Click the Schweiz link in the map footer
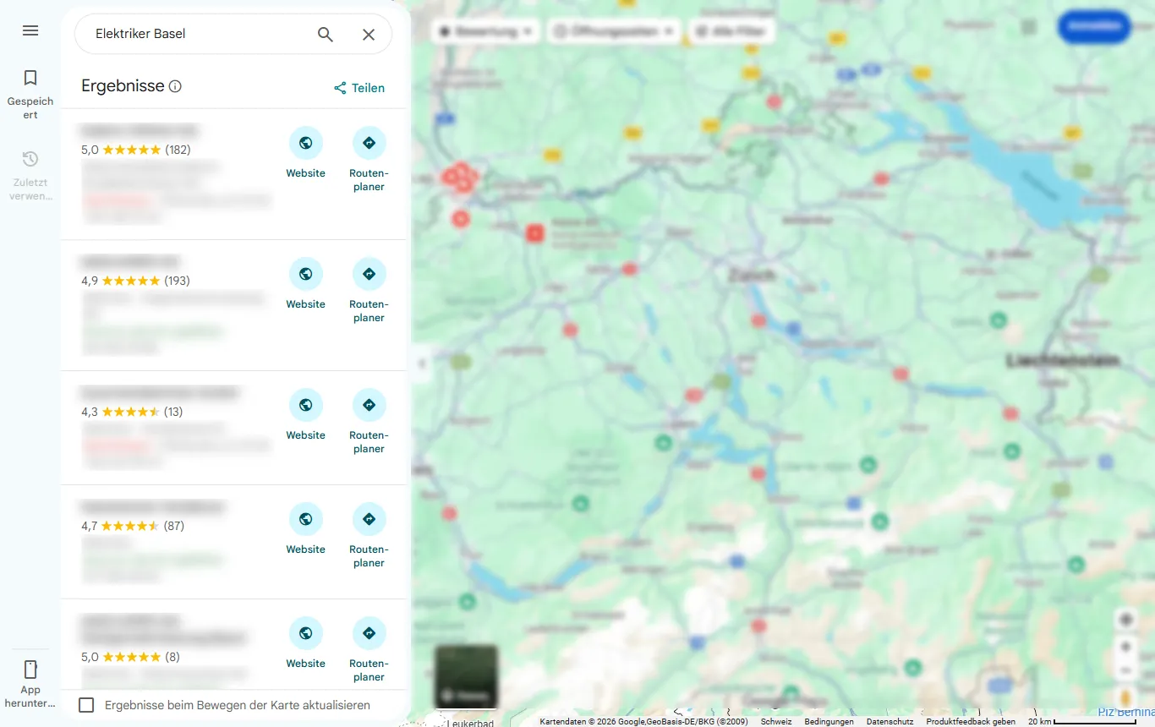The height and width of the screenshot is (727, 1155). tap(776, 722)
